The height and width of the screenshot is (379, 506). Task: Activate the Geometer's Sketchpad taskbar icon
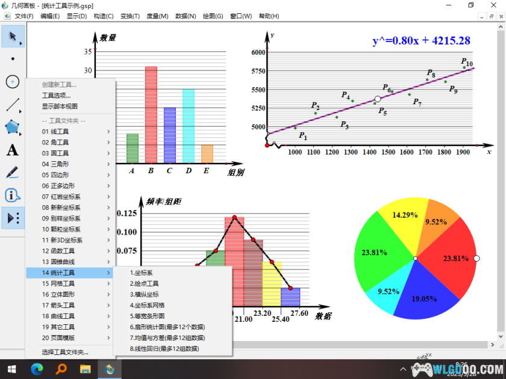point(110,369)
